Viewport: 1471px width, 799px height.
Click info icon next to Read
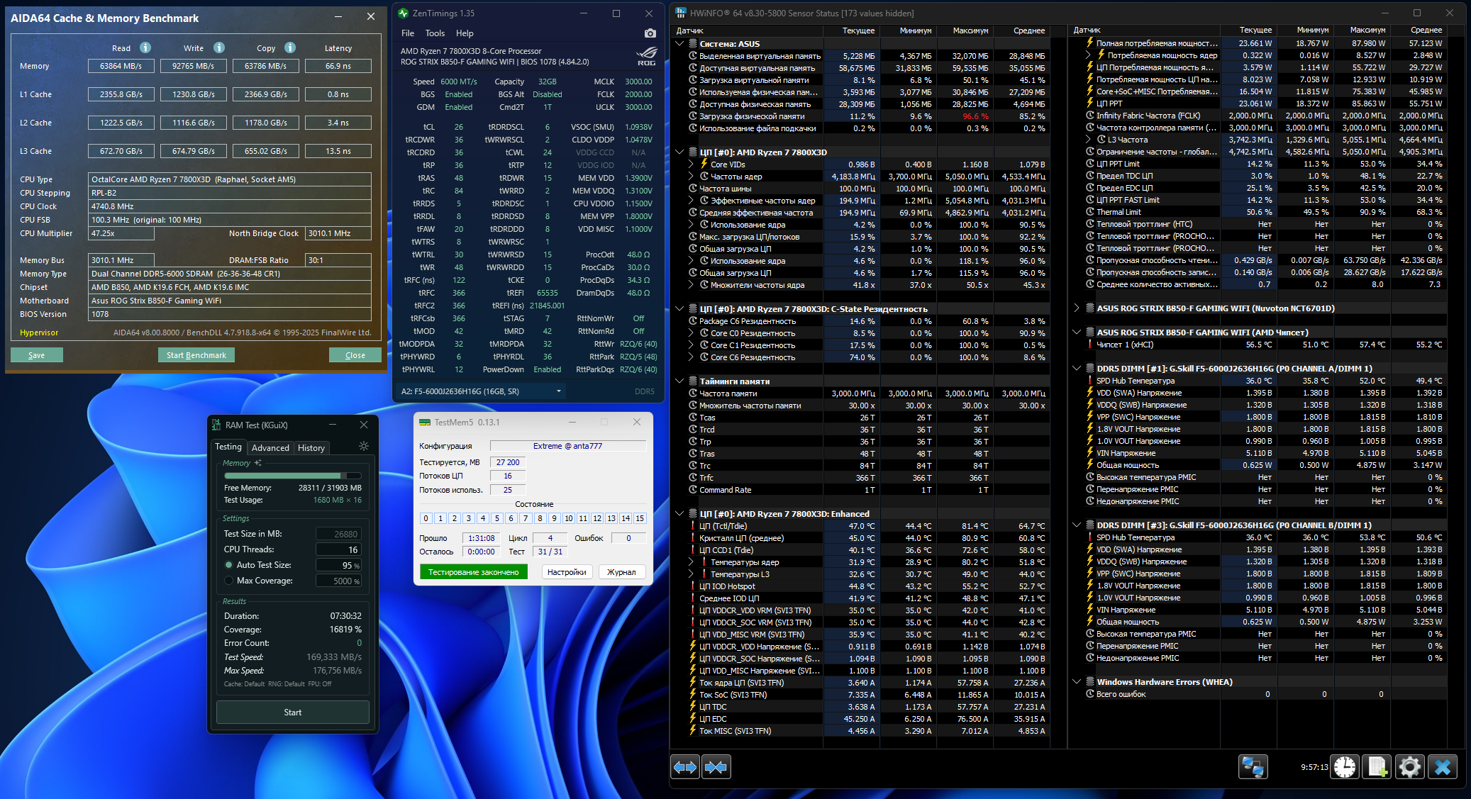tap(145, 48)
